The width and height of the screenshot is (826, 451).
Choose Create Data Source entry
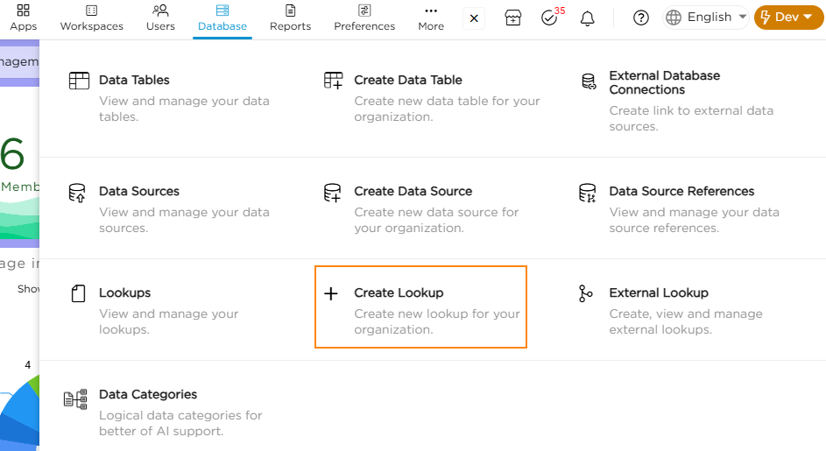pyautogui.click(x=413, y=192)
